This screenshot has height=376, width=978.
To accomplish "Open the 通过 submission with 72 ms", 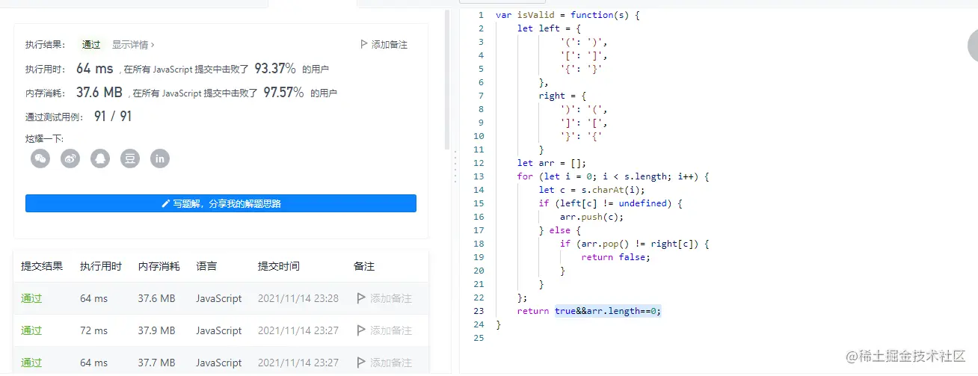I will point(31,330).
